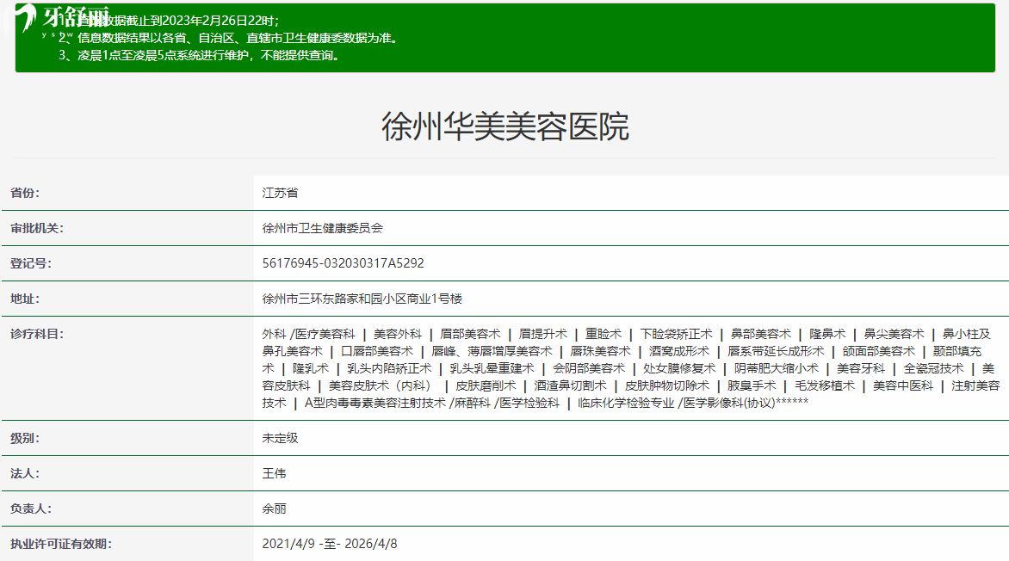1009x561 pixels.
Task: Select registration number 56176945-032030317A5292
Action: click(343, 263)
